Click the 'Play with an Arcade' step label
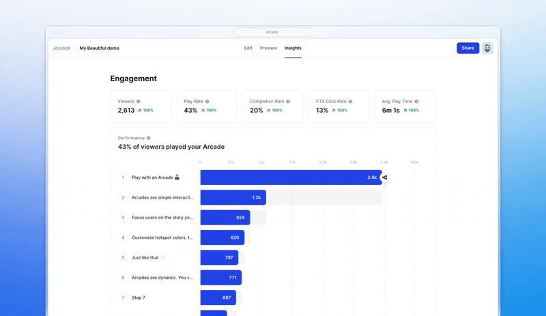 (156, 177)
